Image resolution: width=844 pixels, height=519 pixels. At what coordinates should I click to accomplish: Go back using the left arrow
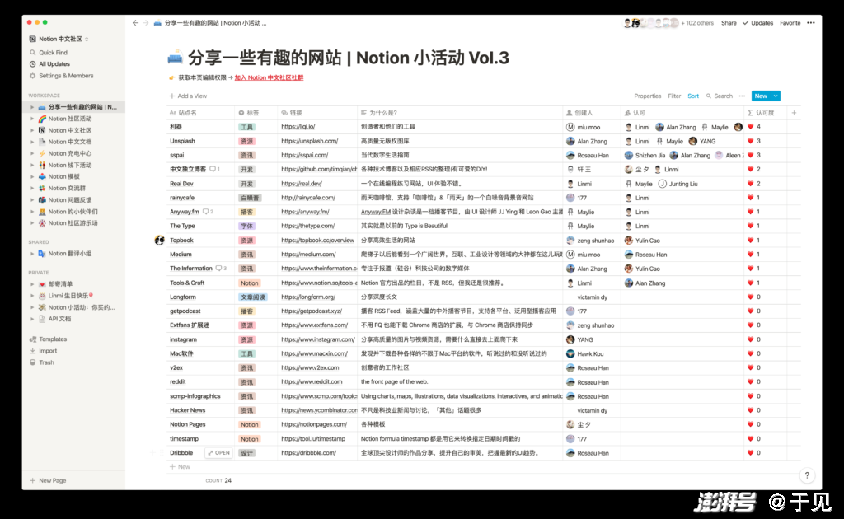coord(135,23)
